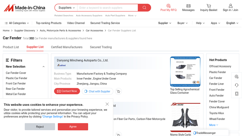The width and height of the screenshot is (242, 136).
Task: Click the floating mobile app icon
Action: [x=237, y=94]
